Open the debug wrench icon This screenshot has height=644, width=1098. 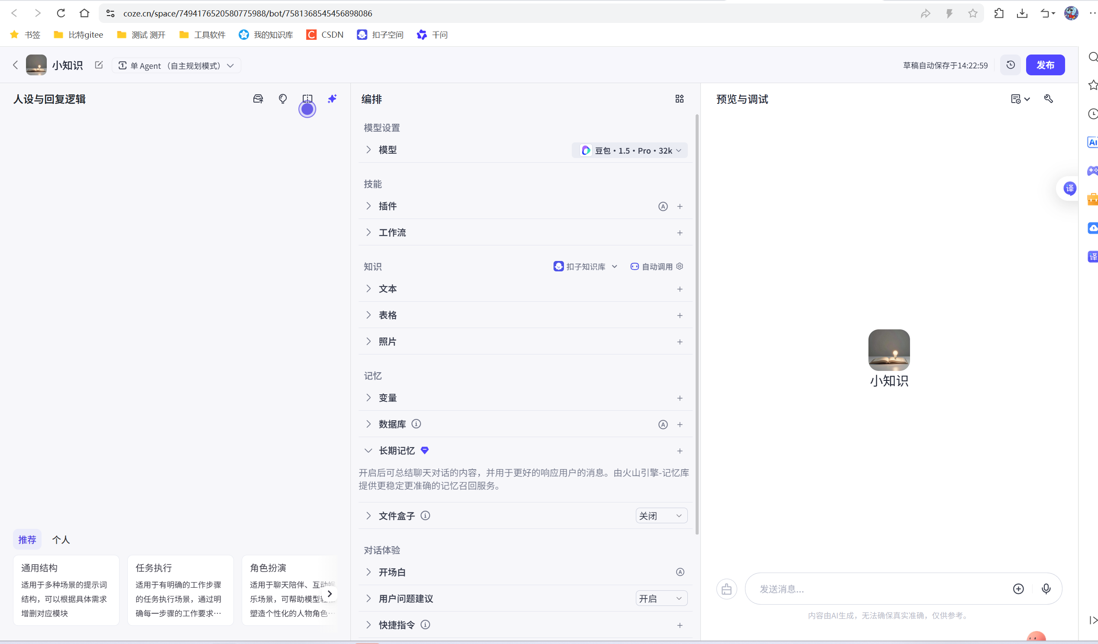[x=1048, y=99]
